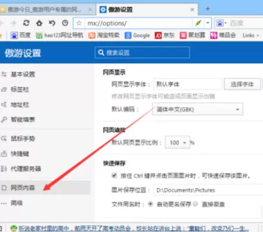Screen dimensions: 263x232
Task: Click the forward navigation arrow
Action: click(x=14, y=23)
